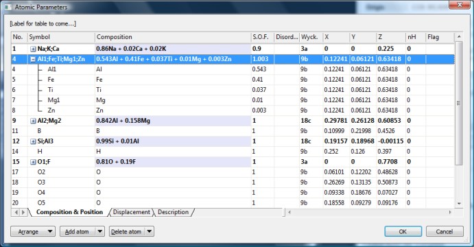Click composition 0.99Si + 0.01Al

pyautogui.click(x=117, y=141)
